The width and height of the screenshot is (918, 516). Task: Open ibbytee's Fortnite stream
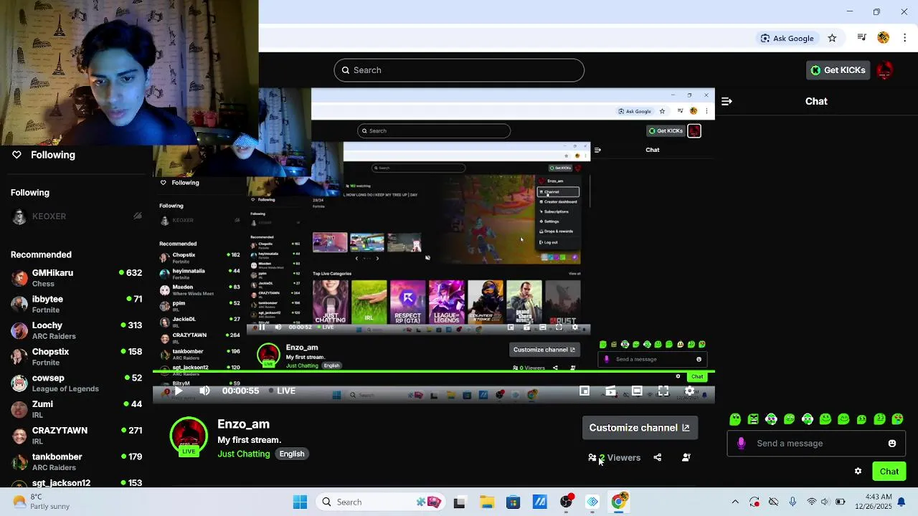point(76,305)
